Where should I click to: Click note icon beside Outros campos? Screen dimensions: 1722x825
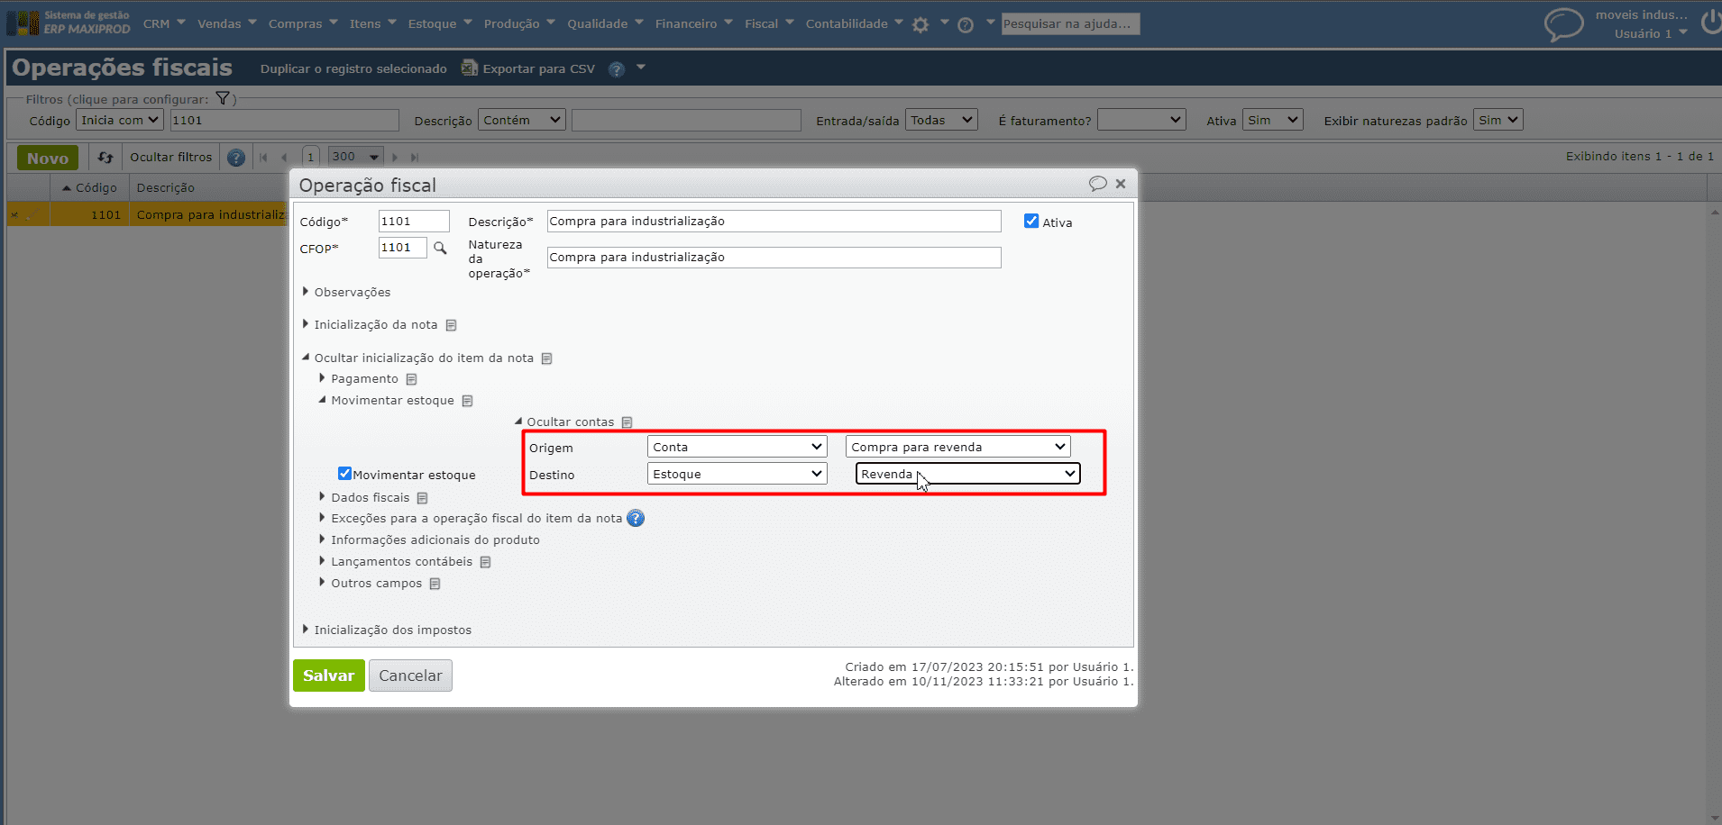(x=435, y=584)
